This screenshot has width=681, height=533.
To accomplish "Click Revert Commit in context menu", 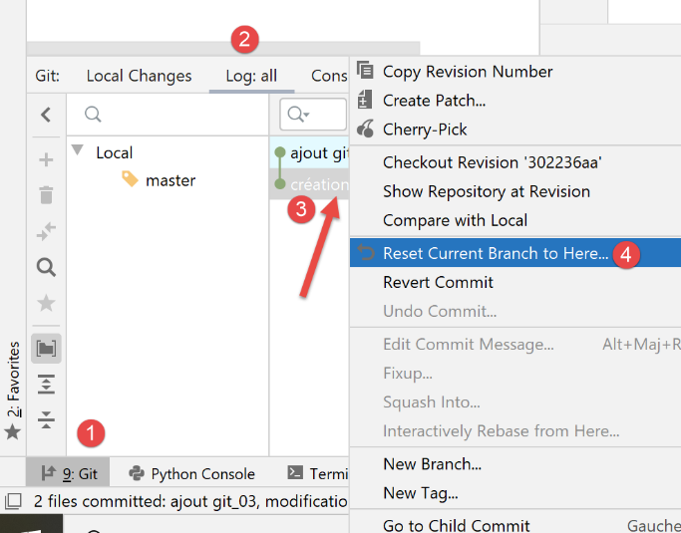I will coord(438,282).
